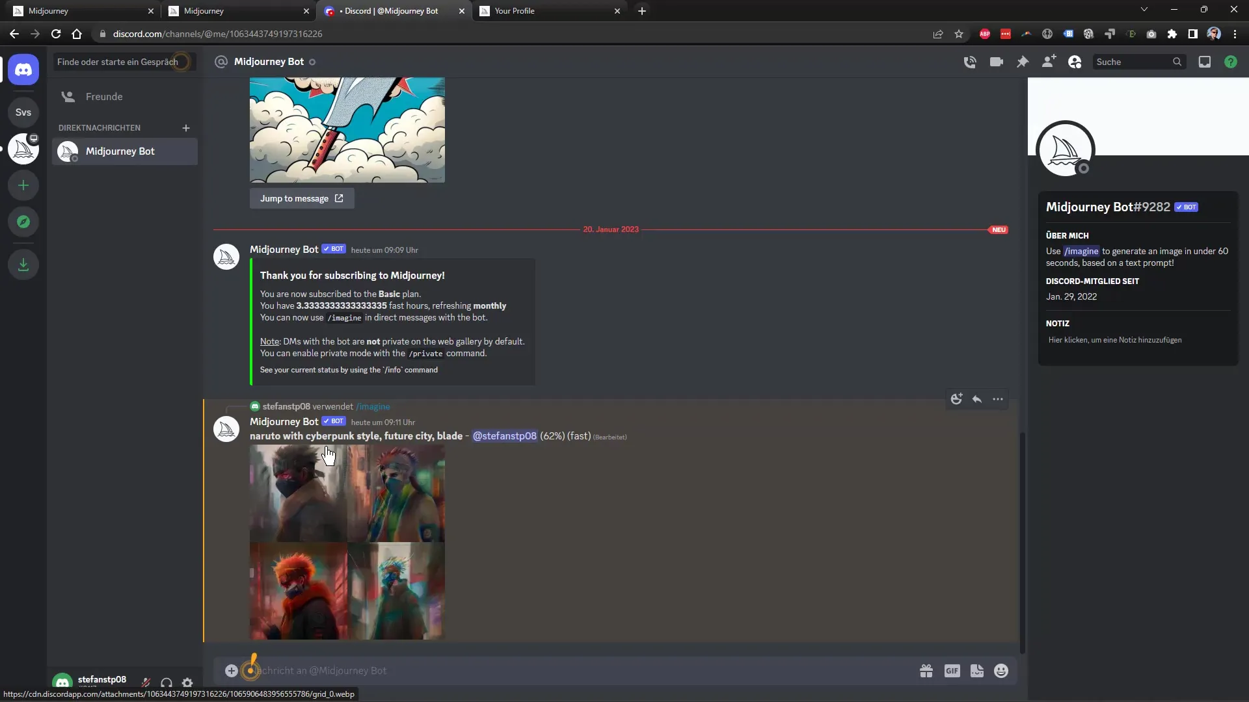Click the phone call icon in toolbar
This screenshot has height=702, width=1249.
(970, 61)
